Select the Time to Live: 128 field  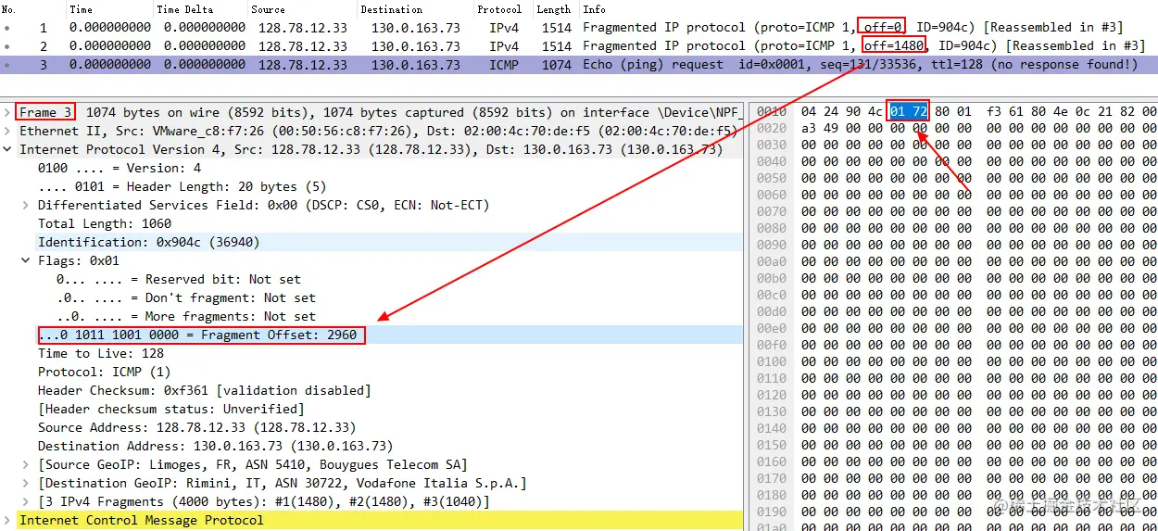pyautogui.click(x=101, y=353)
